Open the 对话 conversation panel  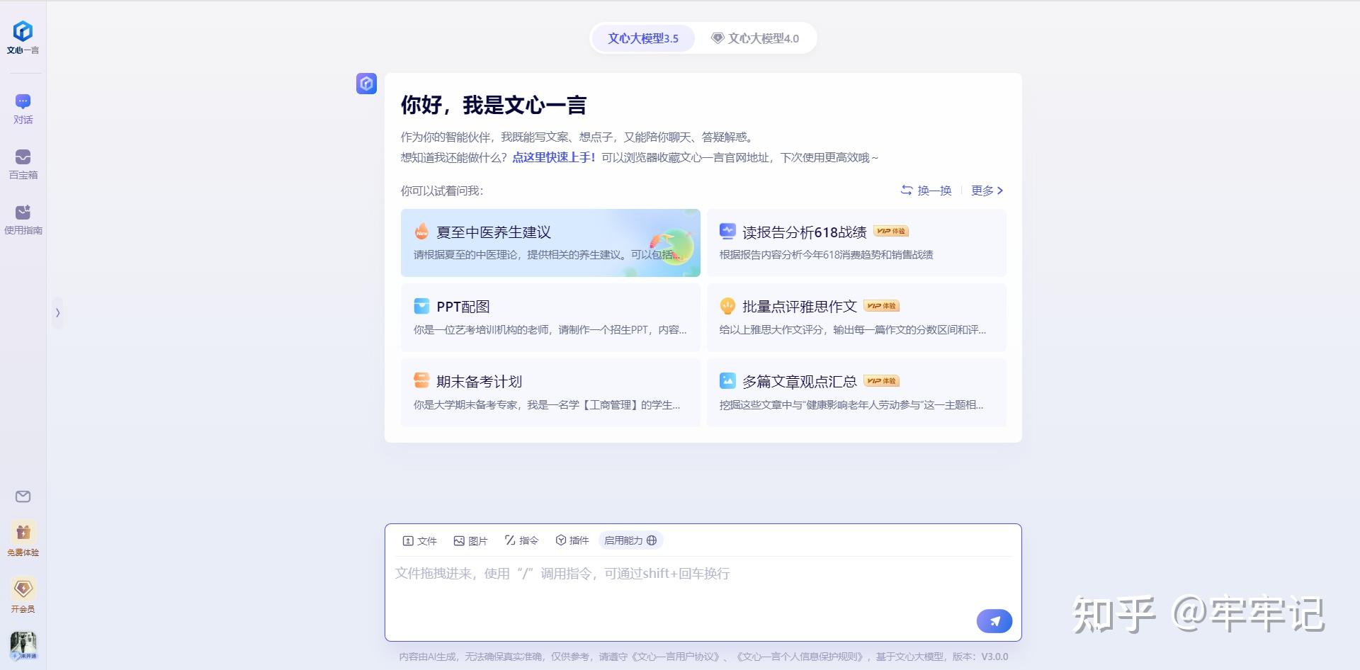tap(23, 106)
